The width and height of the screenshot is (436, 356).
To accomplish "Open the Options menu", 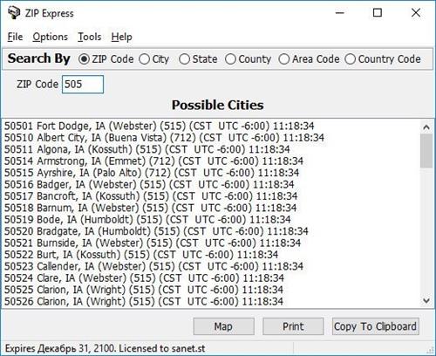I will click(51, 37).
